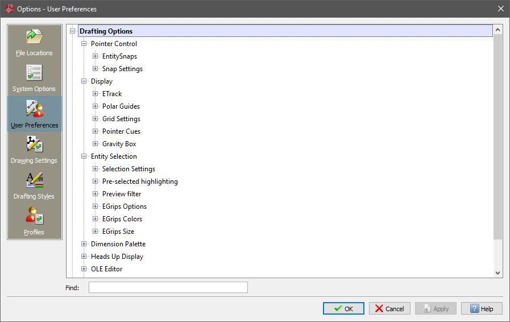Expand the Snap Settings node
510x322 pixels.
point(96,69)
